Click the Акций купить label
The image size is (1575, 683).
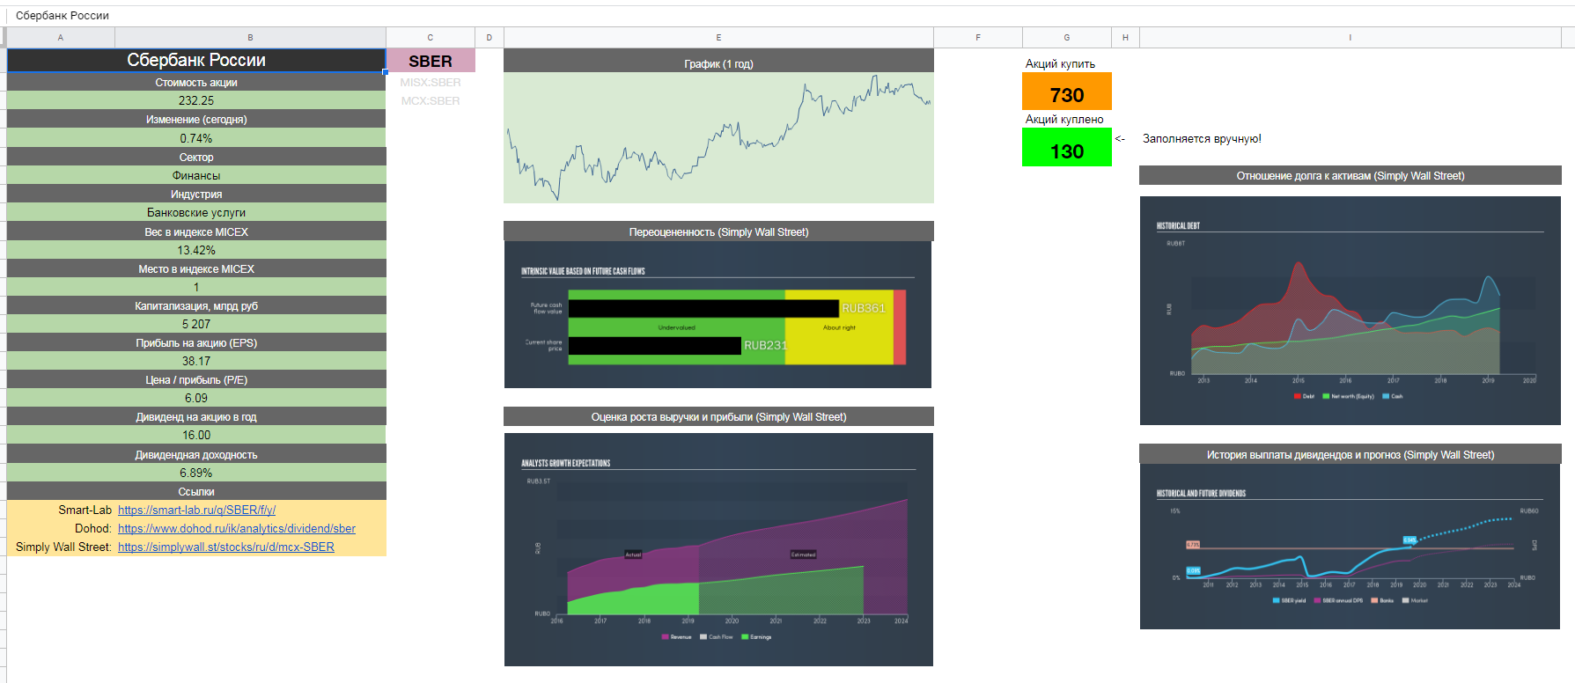(x=1060, y=63)
